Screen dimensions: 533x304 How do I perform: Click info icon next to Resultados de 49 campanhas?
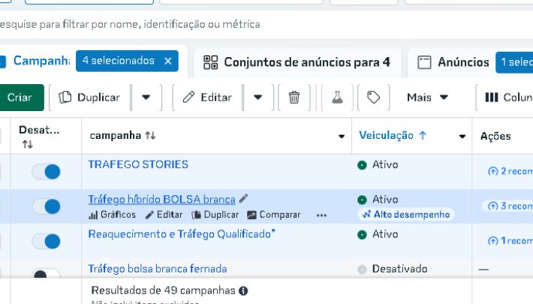click(243, 290)
